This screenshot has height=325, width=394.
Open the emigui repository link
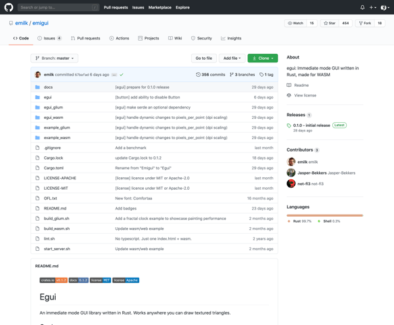(41, 23)
